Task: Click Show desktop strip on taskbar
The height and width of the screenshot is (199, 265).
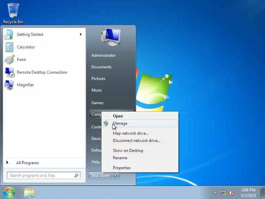Action: (263, 193)
